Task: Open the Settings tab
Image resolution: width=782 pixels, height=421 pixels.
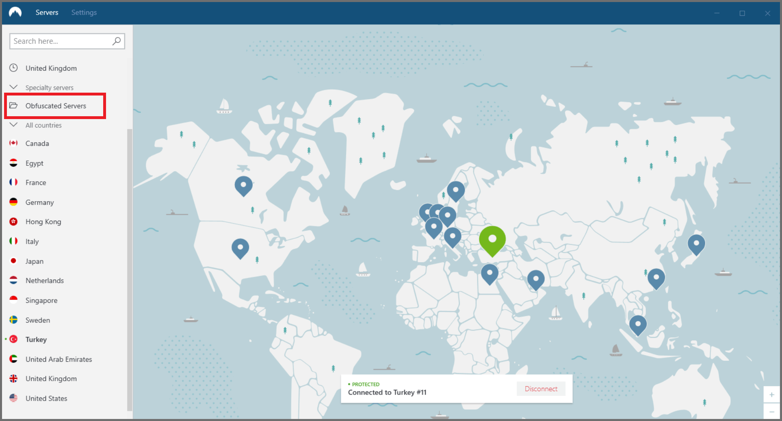Action: click(x=84, y=12)
